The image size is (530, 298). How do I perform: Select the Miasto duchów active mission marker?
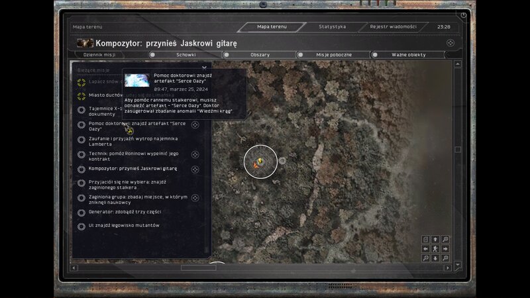pyautogui.click(x=81, y=96)
